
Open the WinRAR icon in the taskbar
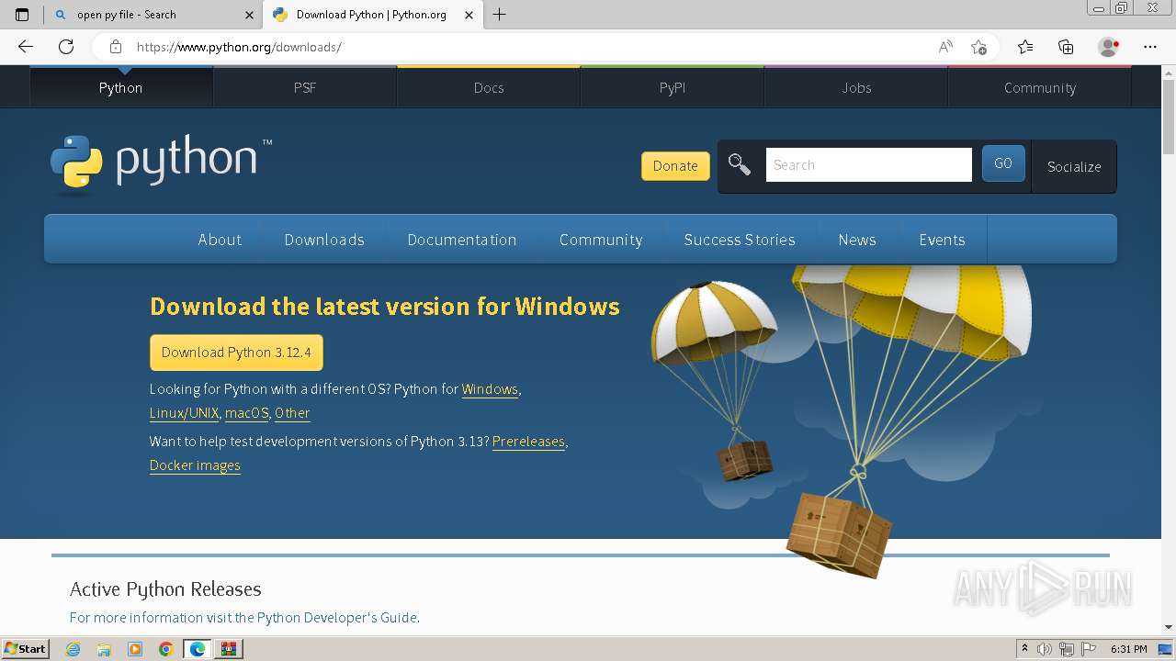(x=229, y=649)
